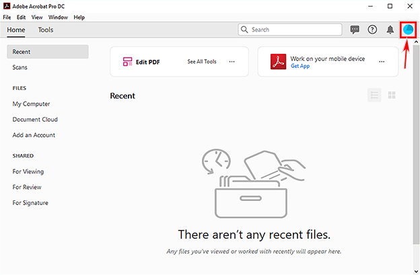Viewport: 420px width, 275px height.
Task: Click the red Acrobat mobile app icon
Action: (x=279, y=62)
